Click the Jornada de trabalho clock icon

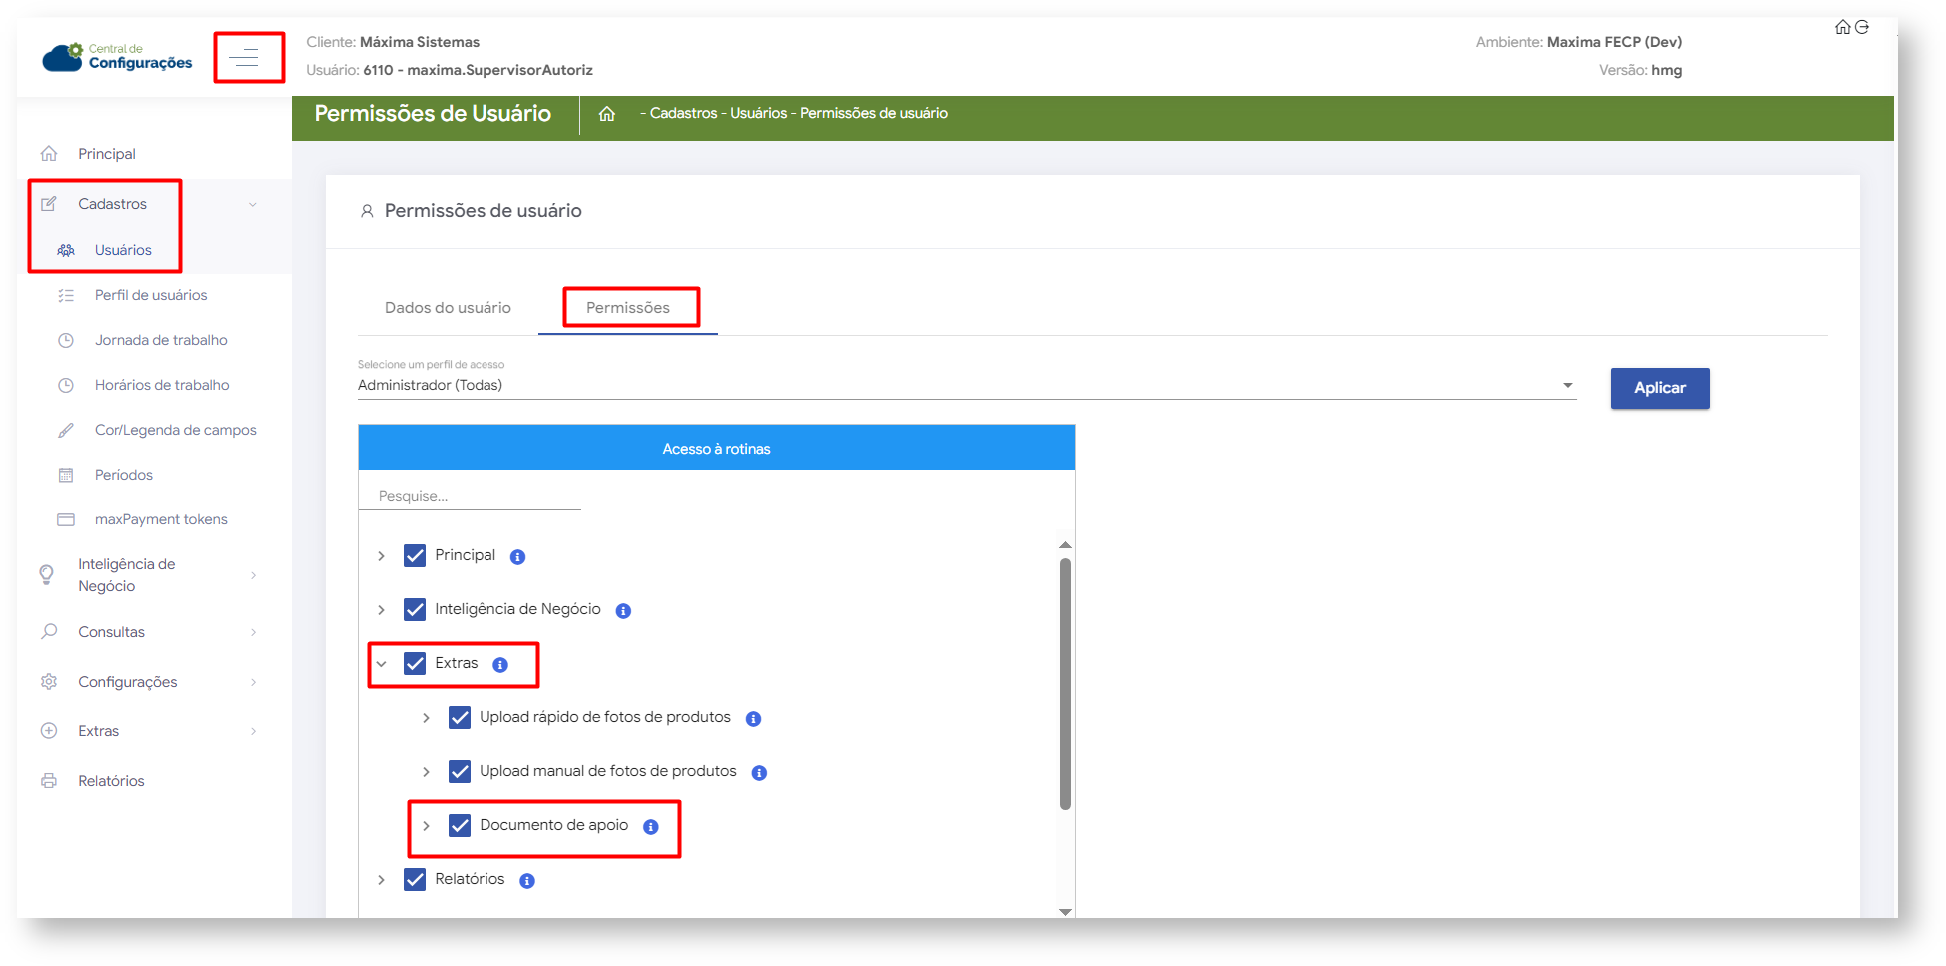[x=66, y=340]
